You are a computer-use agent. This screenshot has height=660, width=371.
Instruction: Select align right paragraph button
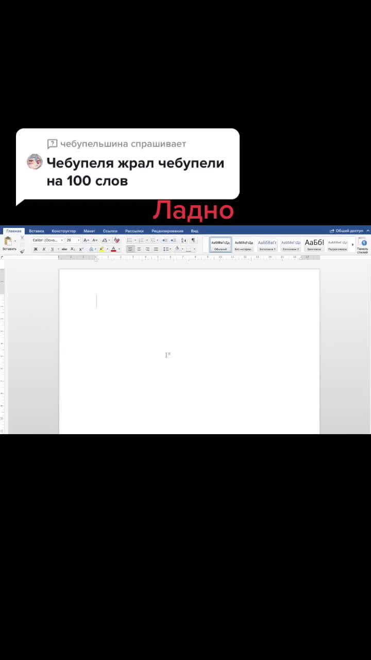pos(147,249)
